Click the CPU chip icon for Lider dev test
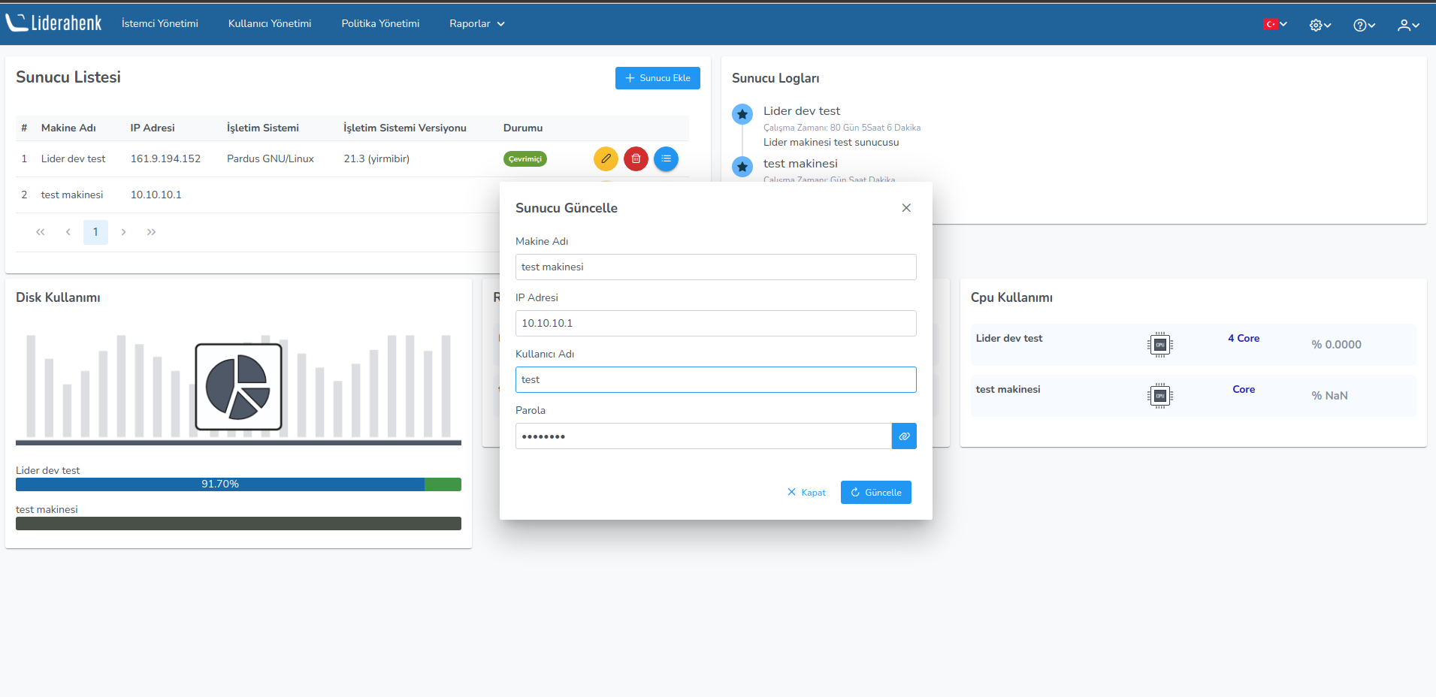Image resolution: width=1436 pixels, height=697 pixels. coord(1159,345)
